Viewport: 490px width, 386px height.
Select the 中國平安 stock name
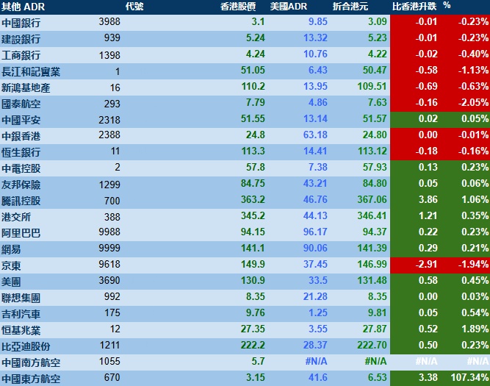[21, 120]
